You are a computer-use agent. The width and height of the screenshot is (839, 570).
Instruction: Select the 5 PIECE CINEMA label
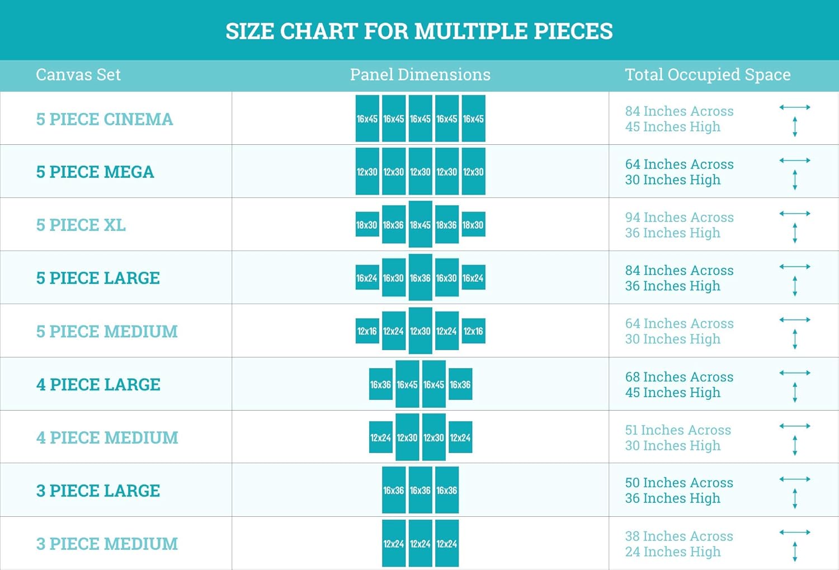(x=105, y=119)
